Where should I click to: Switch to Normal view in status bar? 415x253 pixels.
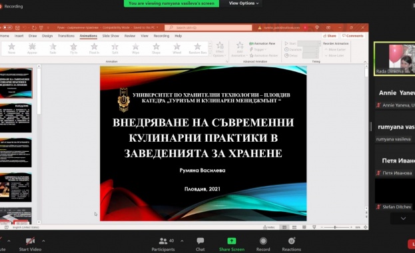[284, 227]
